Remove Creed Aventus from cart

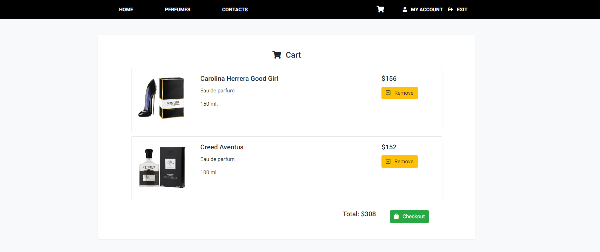(x=399, y=161)
